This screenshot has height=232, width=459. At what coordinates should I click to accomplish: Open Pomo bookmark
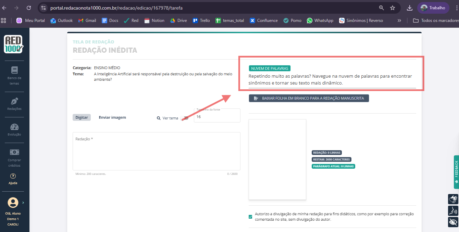pyautogui.click(x=293, y=21)
